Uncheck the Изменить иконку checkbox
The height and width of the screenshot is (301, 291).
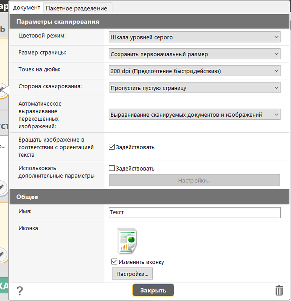click(114, 262)
